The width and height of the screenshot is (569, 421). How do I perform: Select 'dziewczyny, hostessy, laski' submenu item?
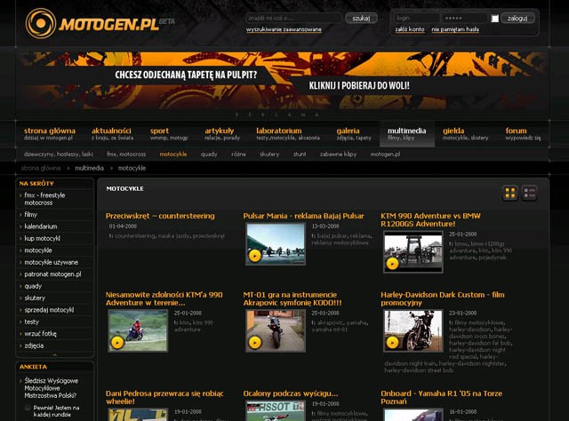tap(59, 155)
